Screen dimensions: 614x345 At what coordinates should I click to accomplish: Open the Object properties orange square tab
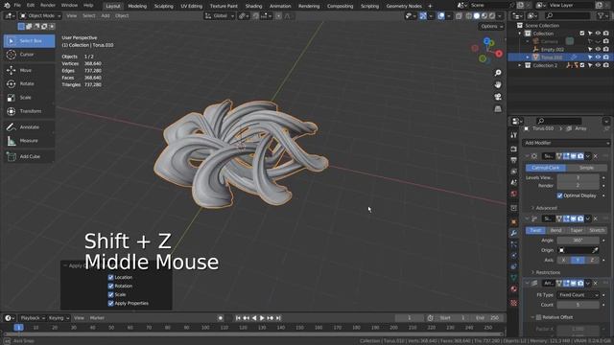coord(514,221)
